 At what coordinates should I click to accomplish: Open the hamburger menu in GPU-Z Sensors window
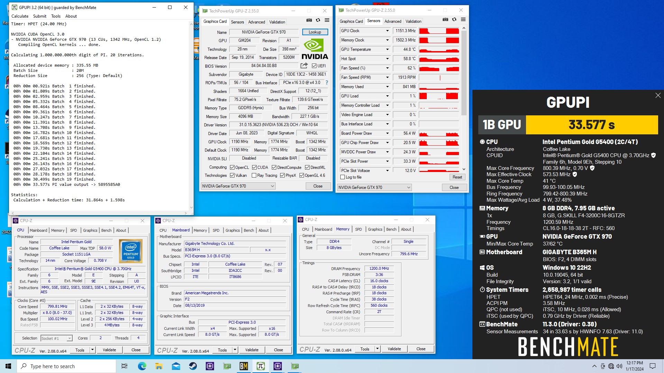463,20
